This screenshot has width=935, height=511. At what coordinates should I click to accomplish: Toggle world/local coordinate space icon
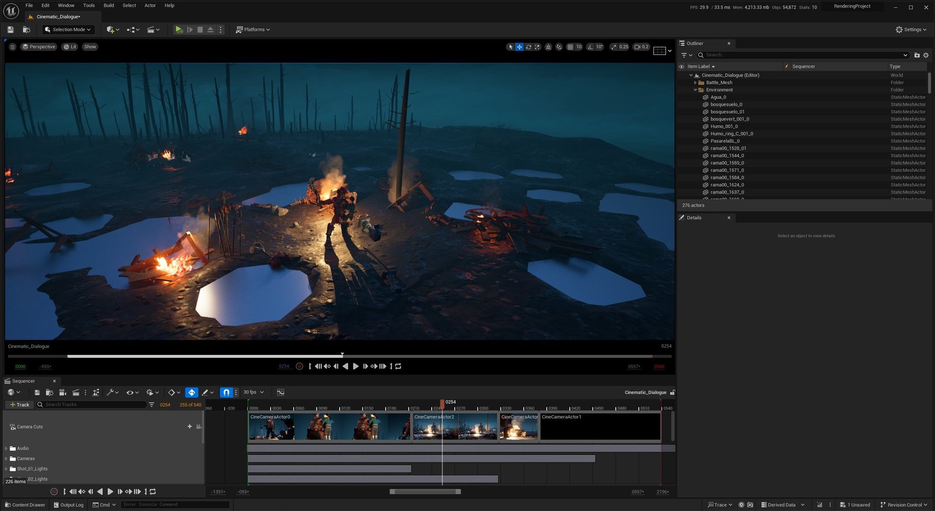click(x=548, y=47)
